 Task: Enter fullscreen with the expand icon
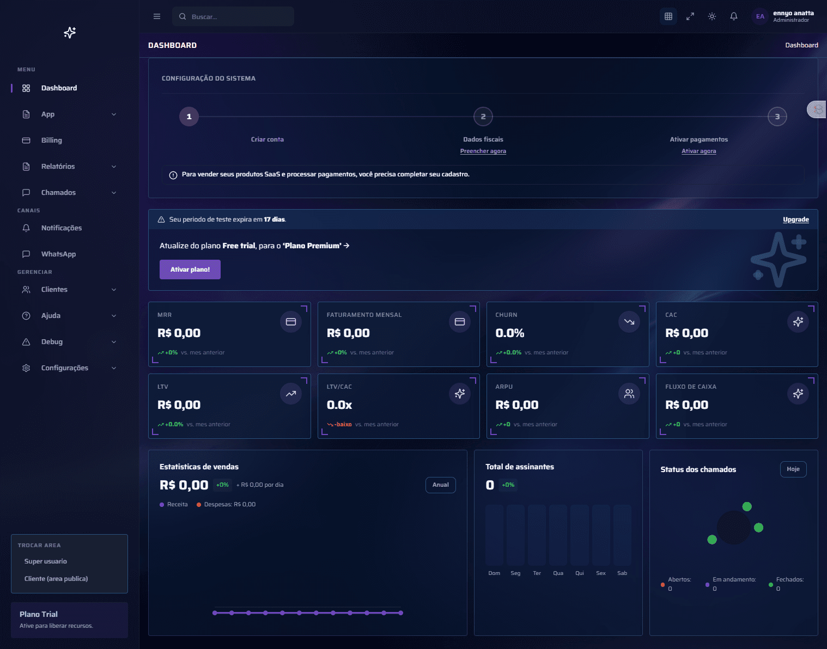[x=690, y=16]
